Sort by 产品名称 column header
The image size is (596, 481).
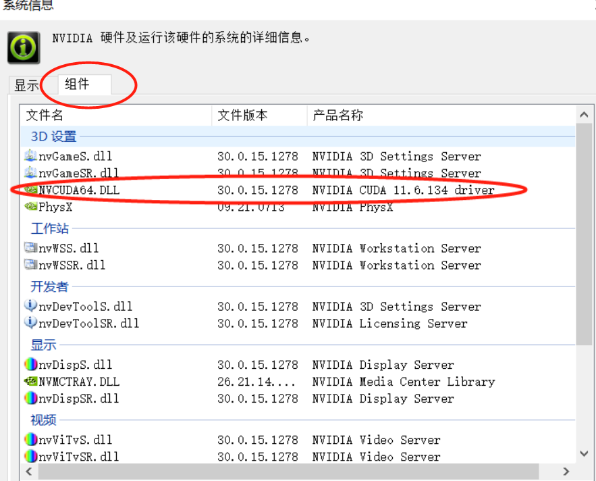[x=441, y=116]
